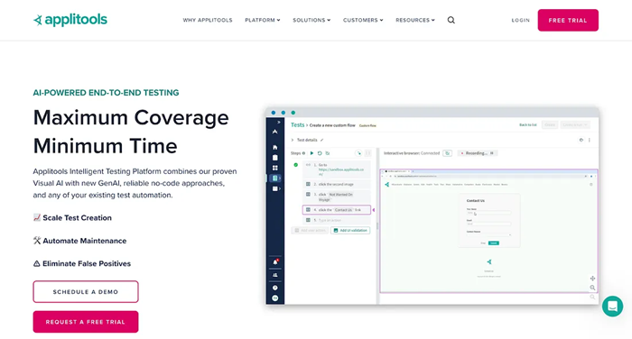Screen dimensions: 632x339
Task: Click the green check beside step 1
Action: coord(296,165)
